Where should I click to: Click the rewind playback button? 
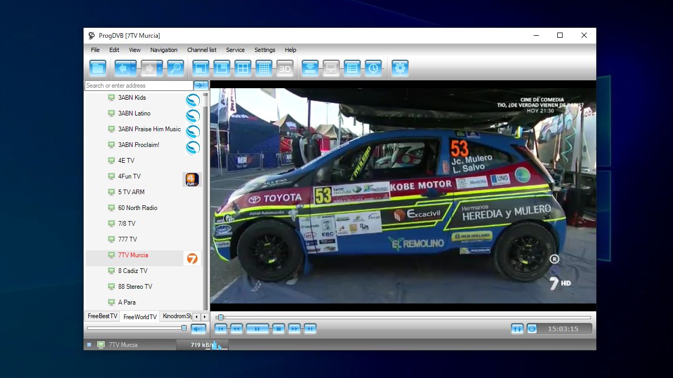237,329
